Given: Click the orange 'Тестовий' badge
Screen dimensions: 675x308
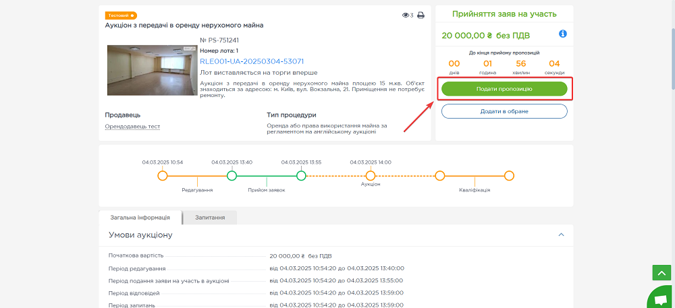Looking at the screenshot, I should pos(121,15).
